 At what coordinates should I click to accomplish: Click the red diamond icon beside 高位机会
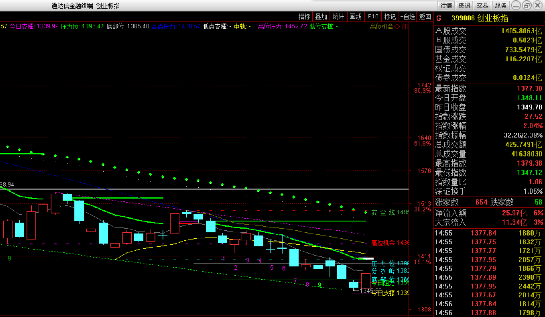(397, 27)
